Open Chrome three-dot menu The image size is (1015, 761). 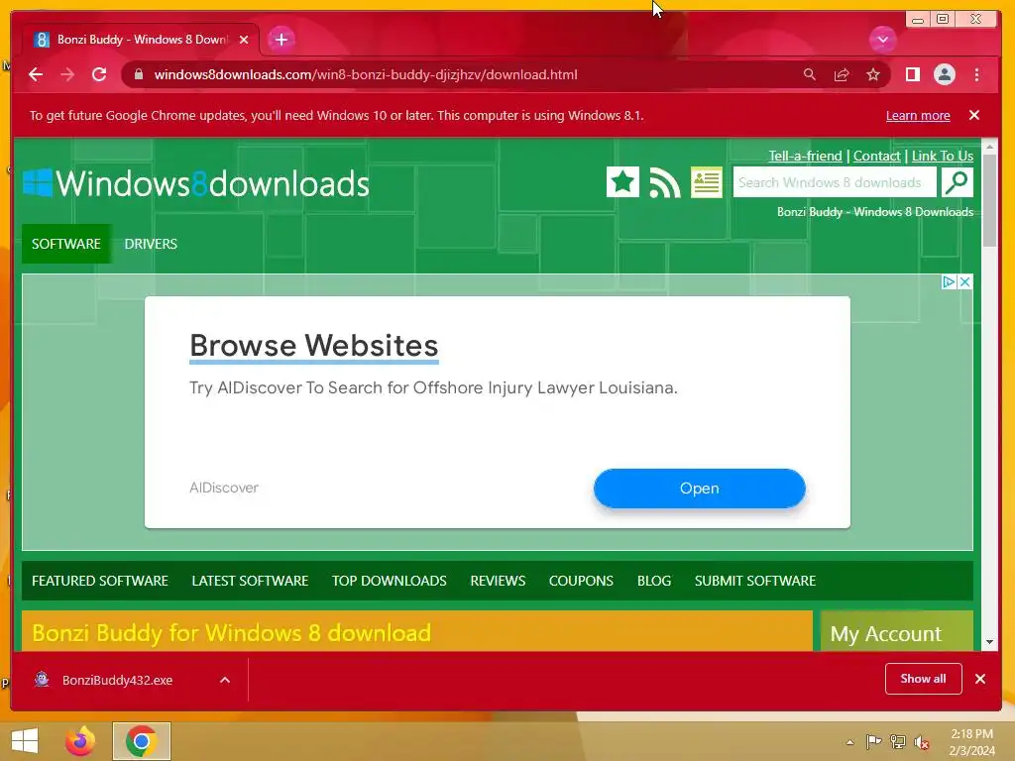(x=976, y=74)
